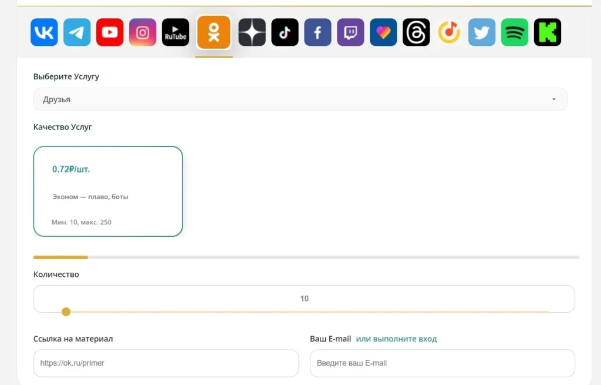Select the VK social network icon
601x385 pixels.
click(44, 32)
